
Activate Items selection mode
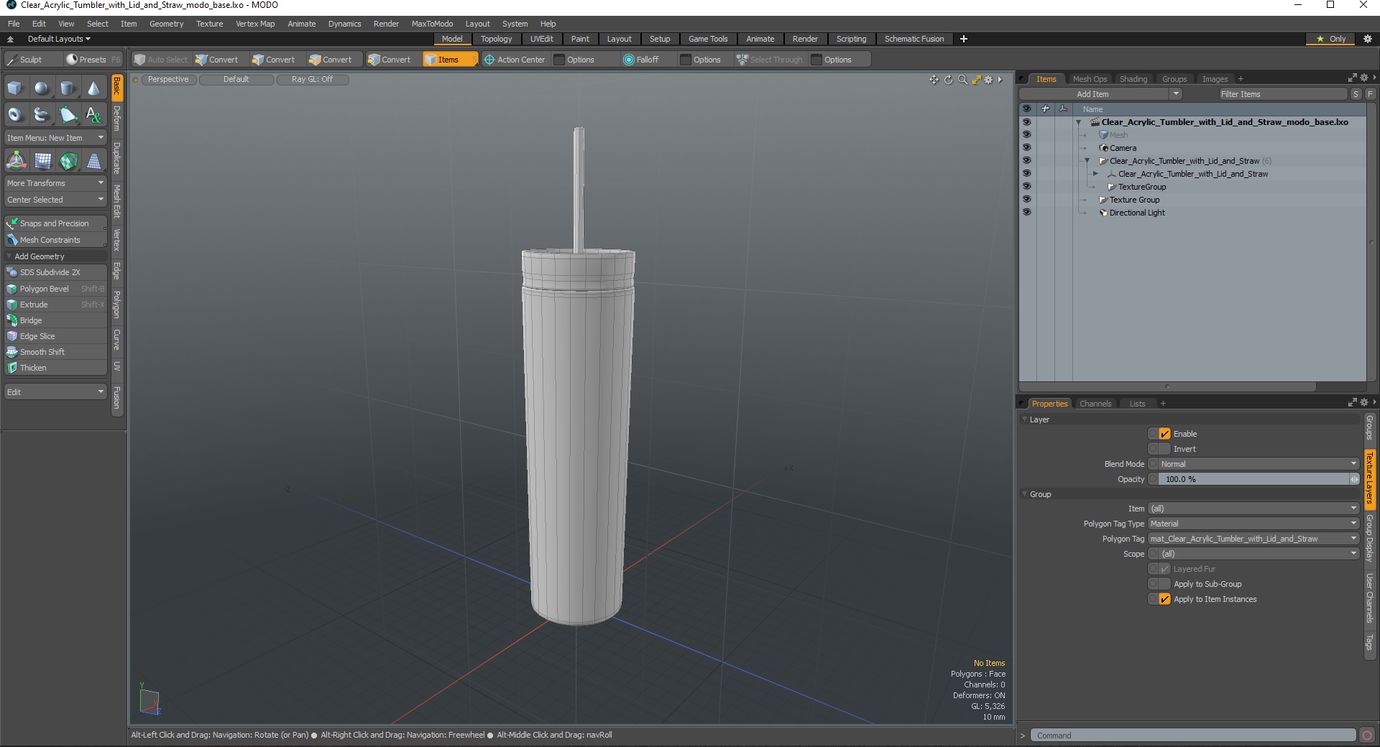tap(449, 60)
